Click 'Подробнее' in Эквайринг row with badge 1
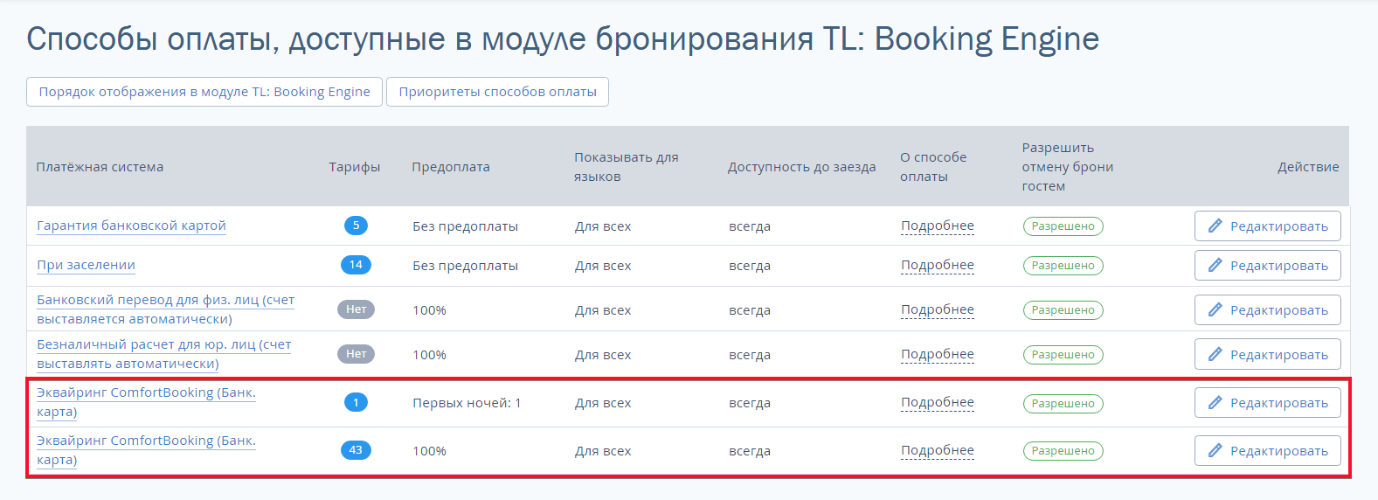Image resolution: width=1378 pixels, height=500 pixels. (x=938, y=402)
